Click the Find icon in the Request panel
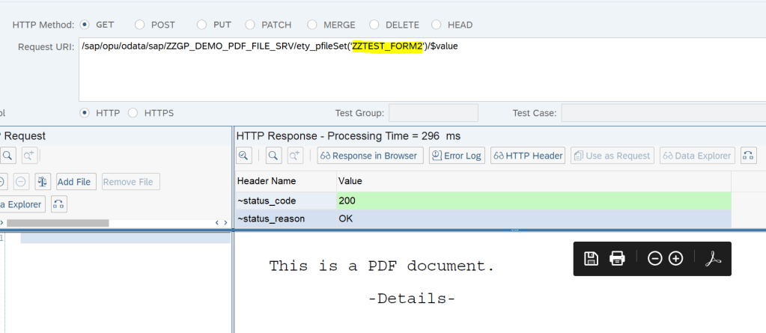766x333 pixels. (7, 156)
